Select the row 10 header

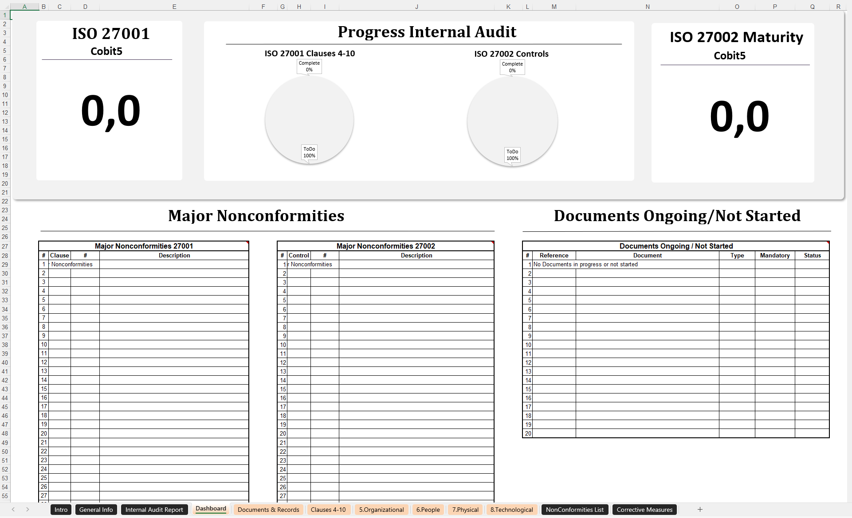tap(5, 94)
